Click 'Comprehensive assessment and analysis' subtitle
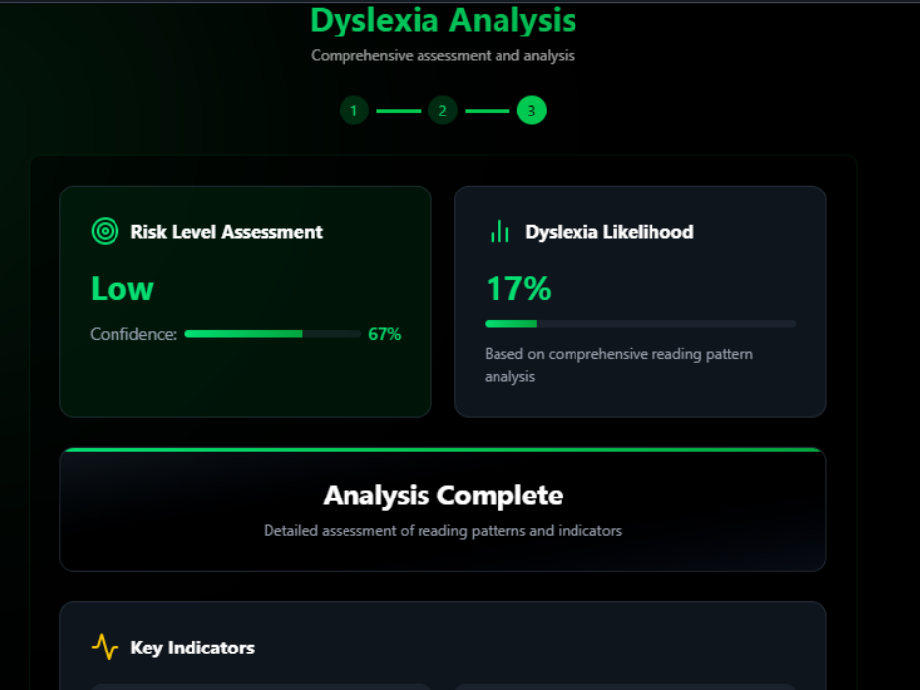Viewport: 920px width, 690px height. tap(442, 55)
